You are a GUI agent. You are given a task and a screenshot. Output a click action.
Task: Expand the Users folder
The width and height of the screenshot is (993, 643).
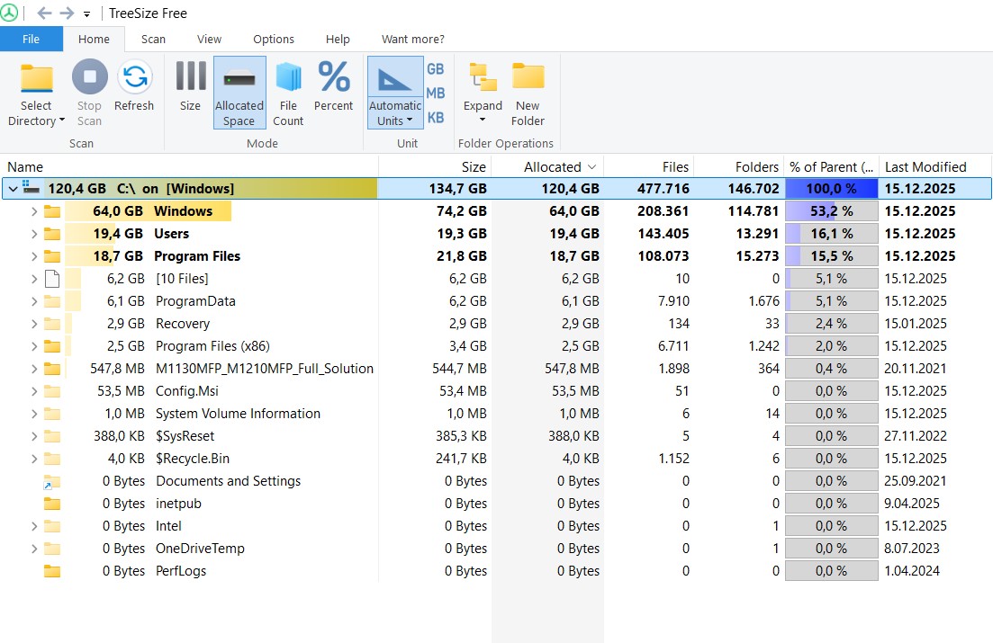tap(34, 234)
